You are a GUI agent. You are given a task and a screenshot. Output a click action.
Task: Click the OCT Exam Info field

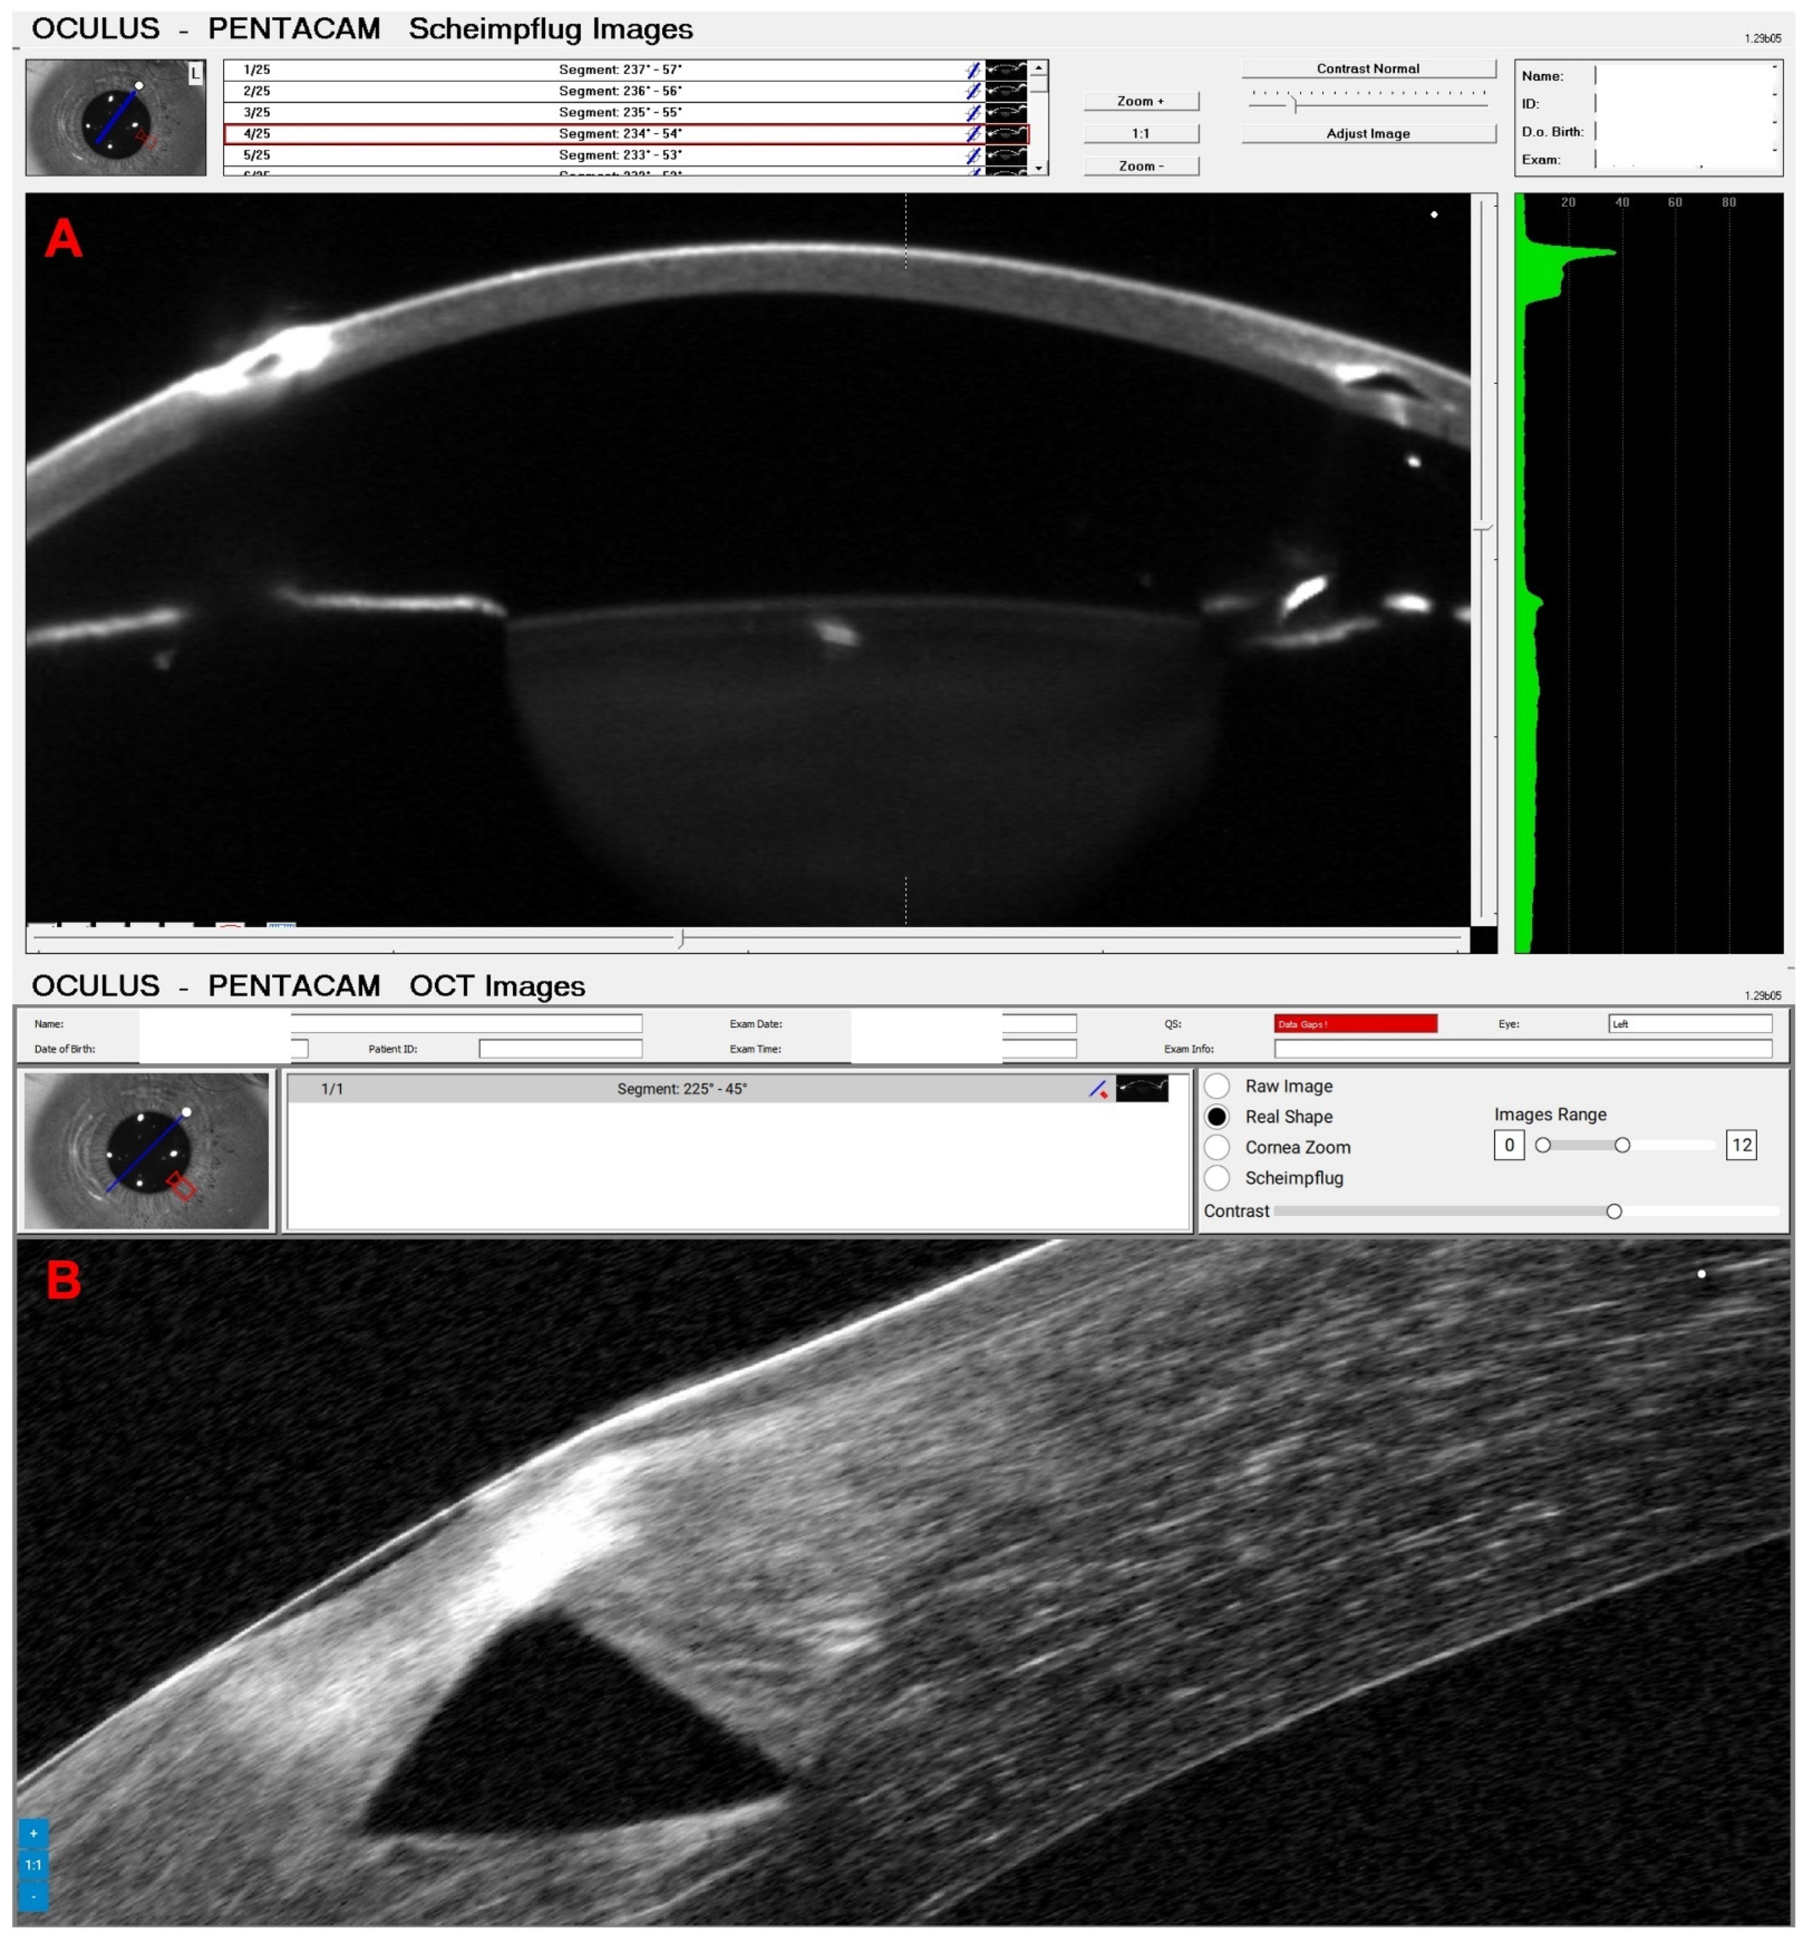point(1522,1049)
